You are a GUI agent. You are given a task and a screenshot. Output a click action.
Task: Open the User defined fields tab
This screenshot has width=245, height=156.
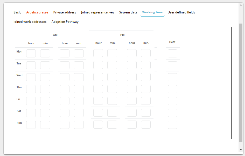pyautogui.click(x=181, y=12)
